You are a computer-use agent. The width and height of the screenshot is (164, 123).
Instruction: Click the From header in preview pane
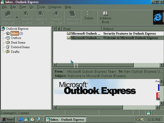tap(59, 71)
